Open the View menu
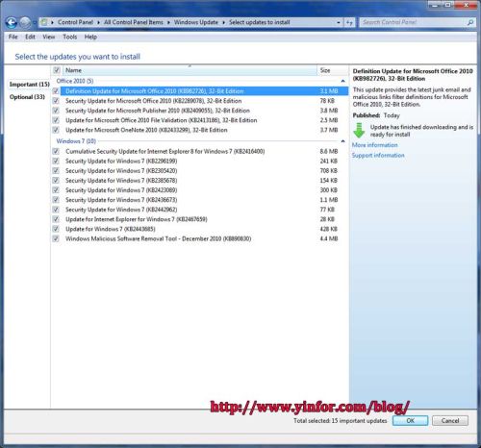Viewport: 481px width, 448px height. pyautogui.click(x=49, y=37)
